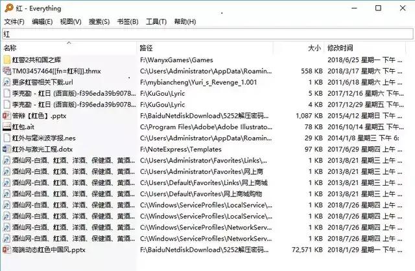Click the PowerPoint icon of 答辩【红色】.pptx

click(x=7, y=116)
